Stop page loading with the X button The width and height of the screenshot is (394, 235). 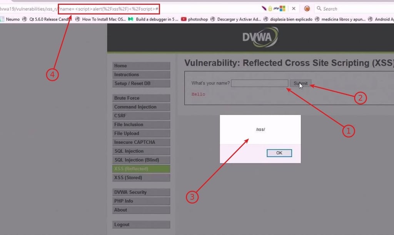point(294,8)
